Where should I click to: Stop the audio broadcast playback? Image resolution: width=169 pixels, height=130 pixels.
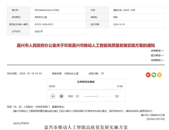61,96
